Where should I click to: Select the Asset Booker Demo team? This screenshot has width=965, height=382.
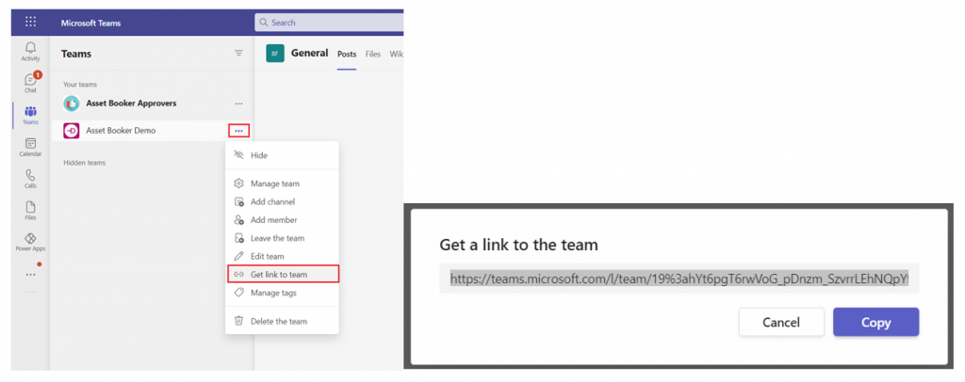121,130
